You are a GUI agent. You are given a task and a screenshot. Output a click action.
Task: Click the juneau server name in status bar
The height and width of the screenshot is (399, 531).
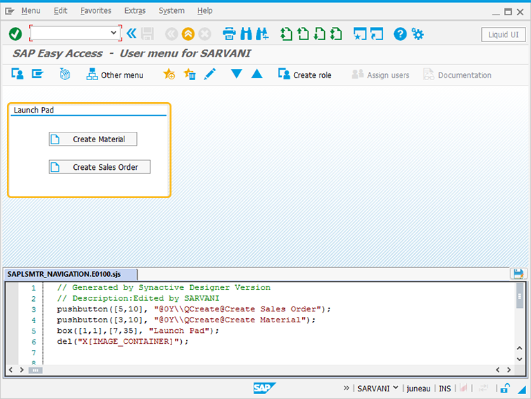pos(418,389)
